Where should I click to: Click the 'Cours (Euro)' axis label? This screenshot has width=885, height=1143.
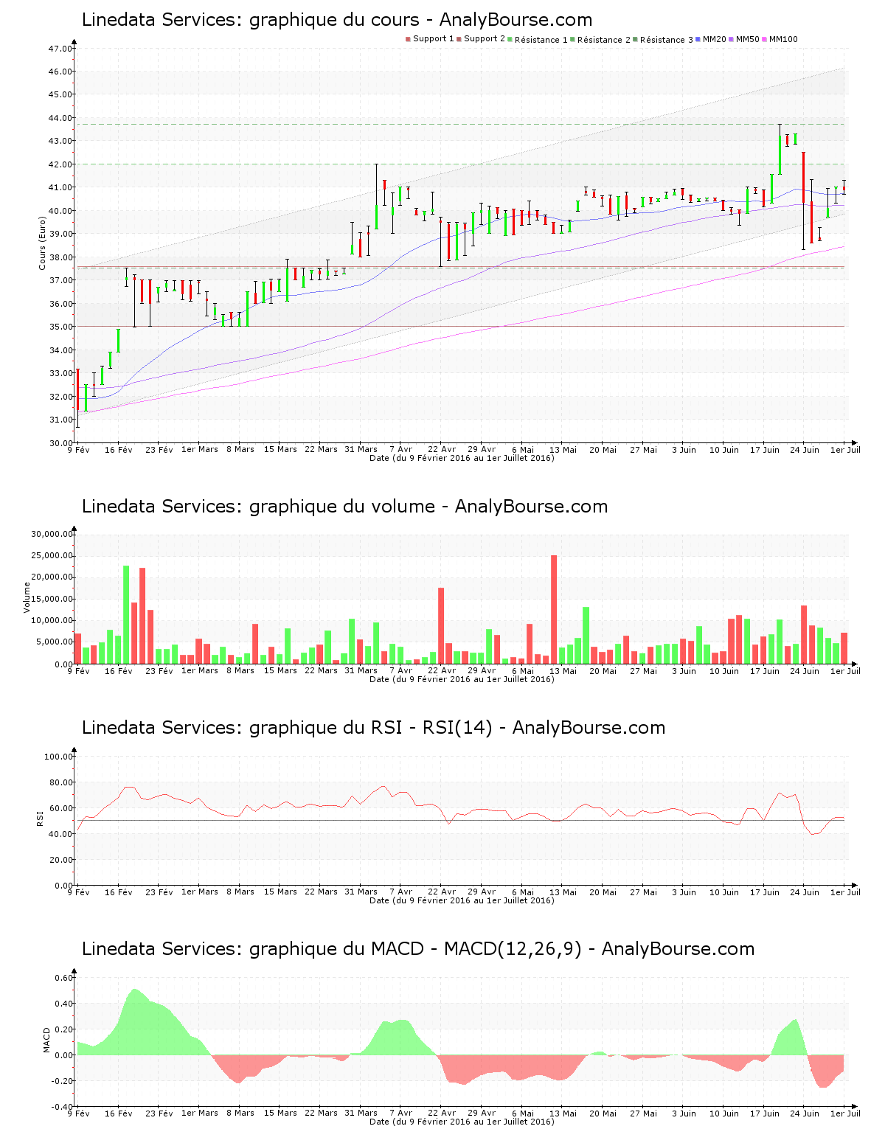point(43,243)
